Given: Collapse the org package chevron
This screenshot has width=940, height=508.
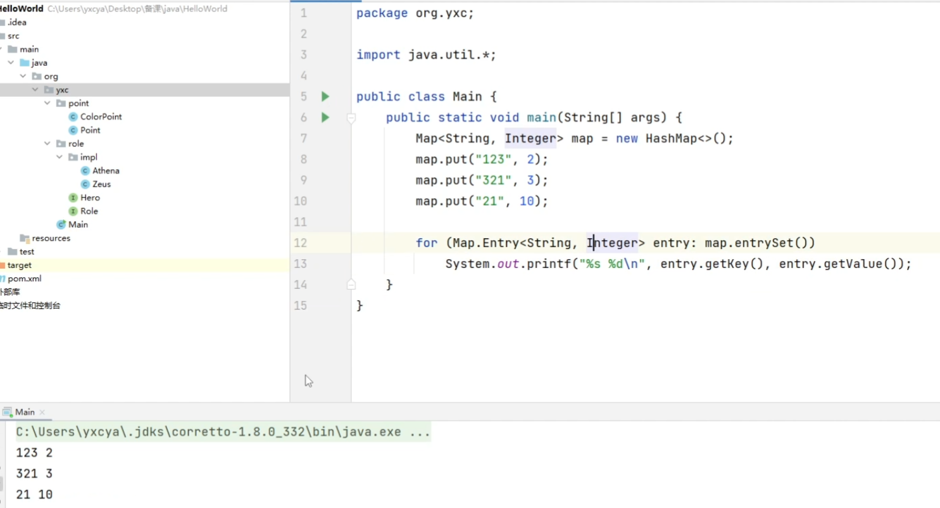Looking at the screenshot, I should 23,76.
